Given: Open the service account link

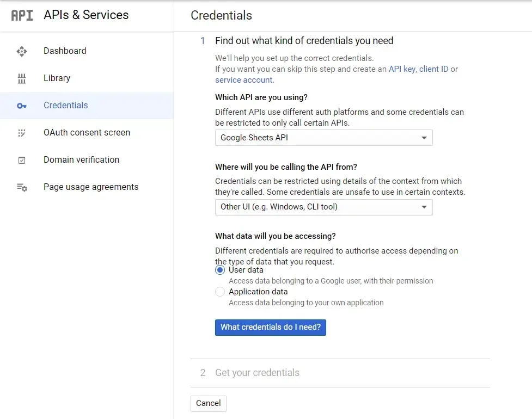Looking at the screenshot, I should tap(243, 80).
